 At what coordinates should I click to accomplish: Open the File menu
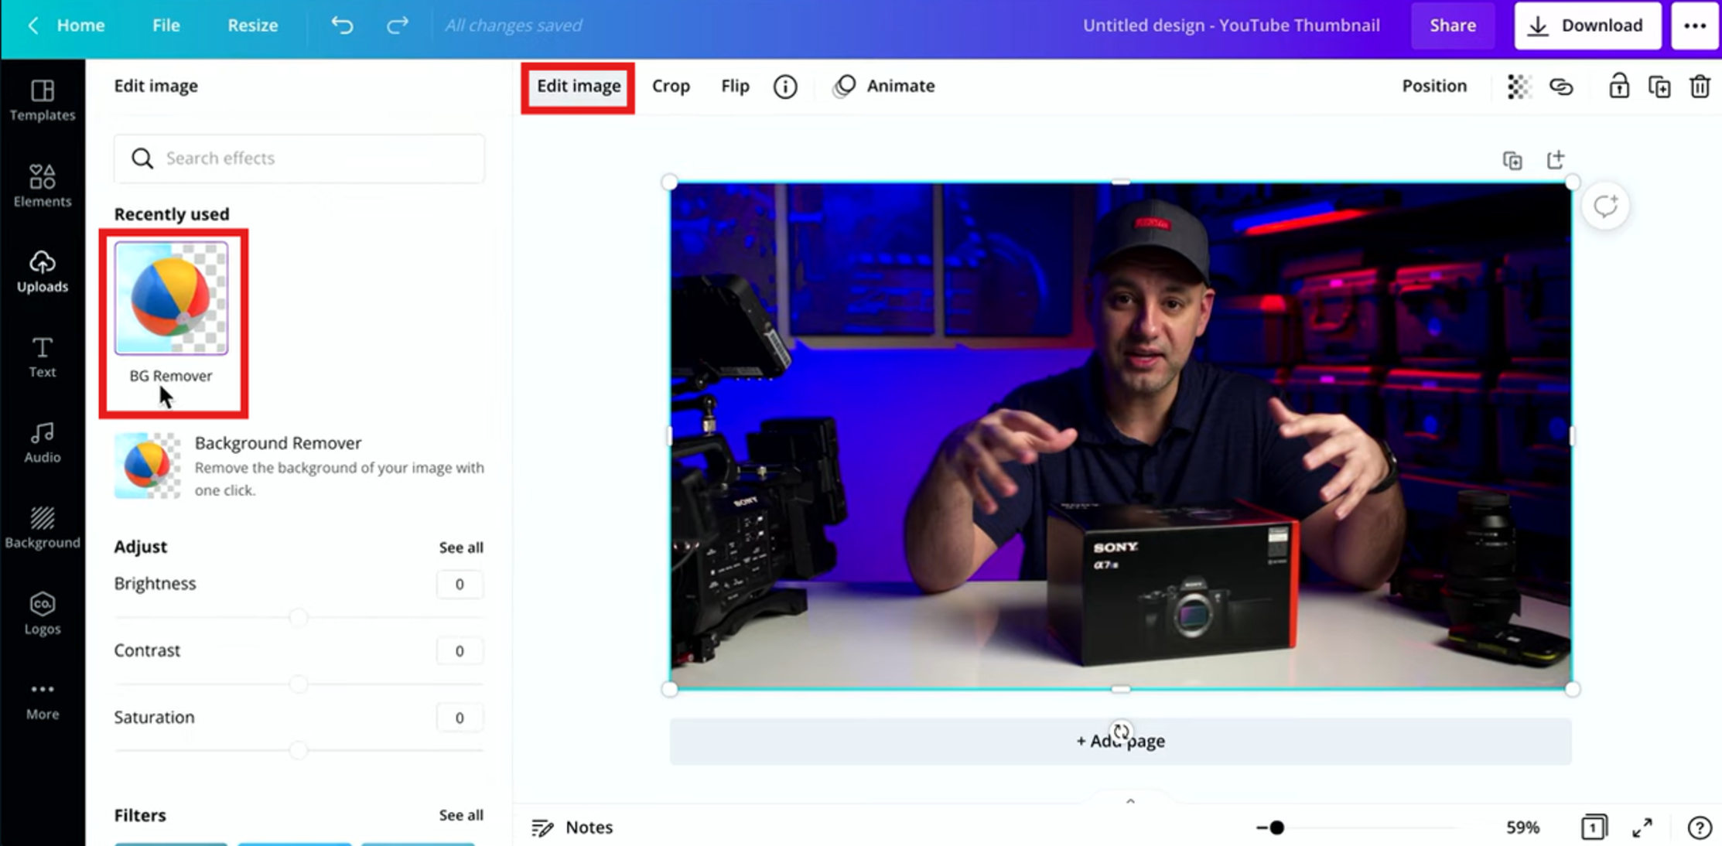pos(166,26)
